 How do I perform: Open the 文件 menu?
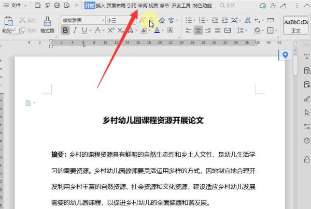(15, 5)
